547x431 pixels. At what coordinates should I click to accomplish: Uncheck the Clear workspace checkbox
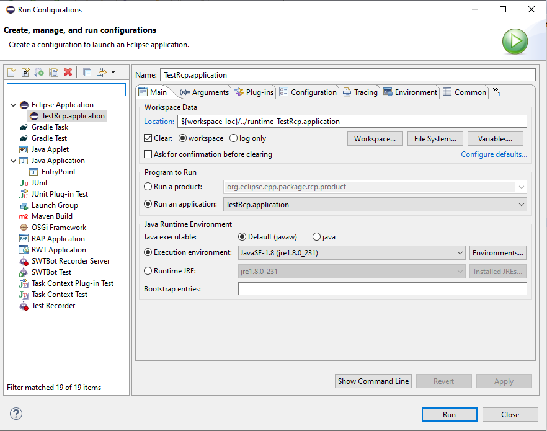click(x=148, y=138)
